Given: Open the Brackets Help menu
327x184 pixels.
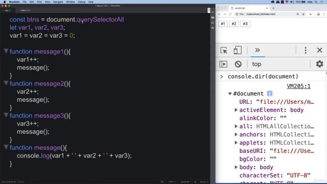Looking at the screenshot, I should (x=91, y=2).
